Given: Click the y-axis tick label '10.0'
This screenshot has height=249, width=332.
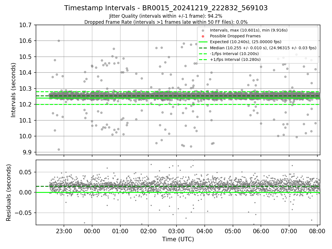Looking at the screenshot, I should click(26, 136).
